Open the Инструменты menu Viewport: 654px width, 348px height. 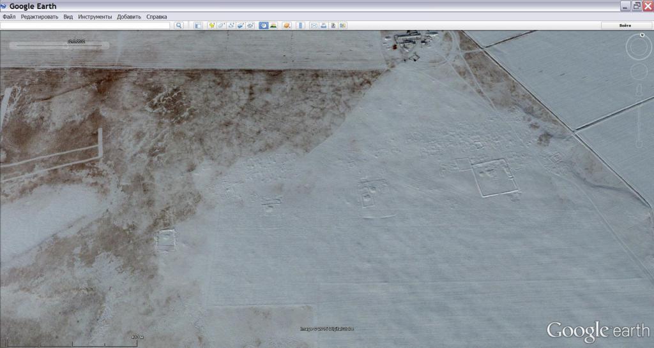click(95, 17)
